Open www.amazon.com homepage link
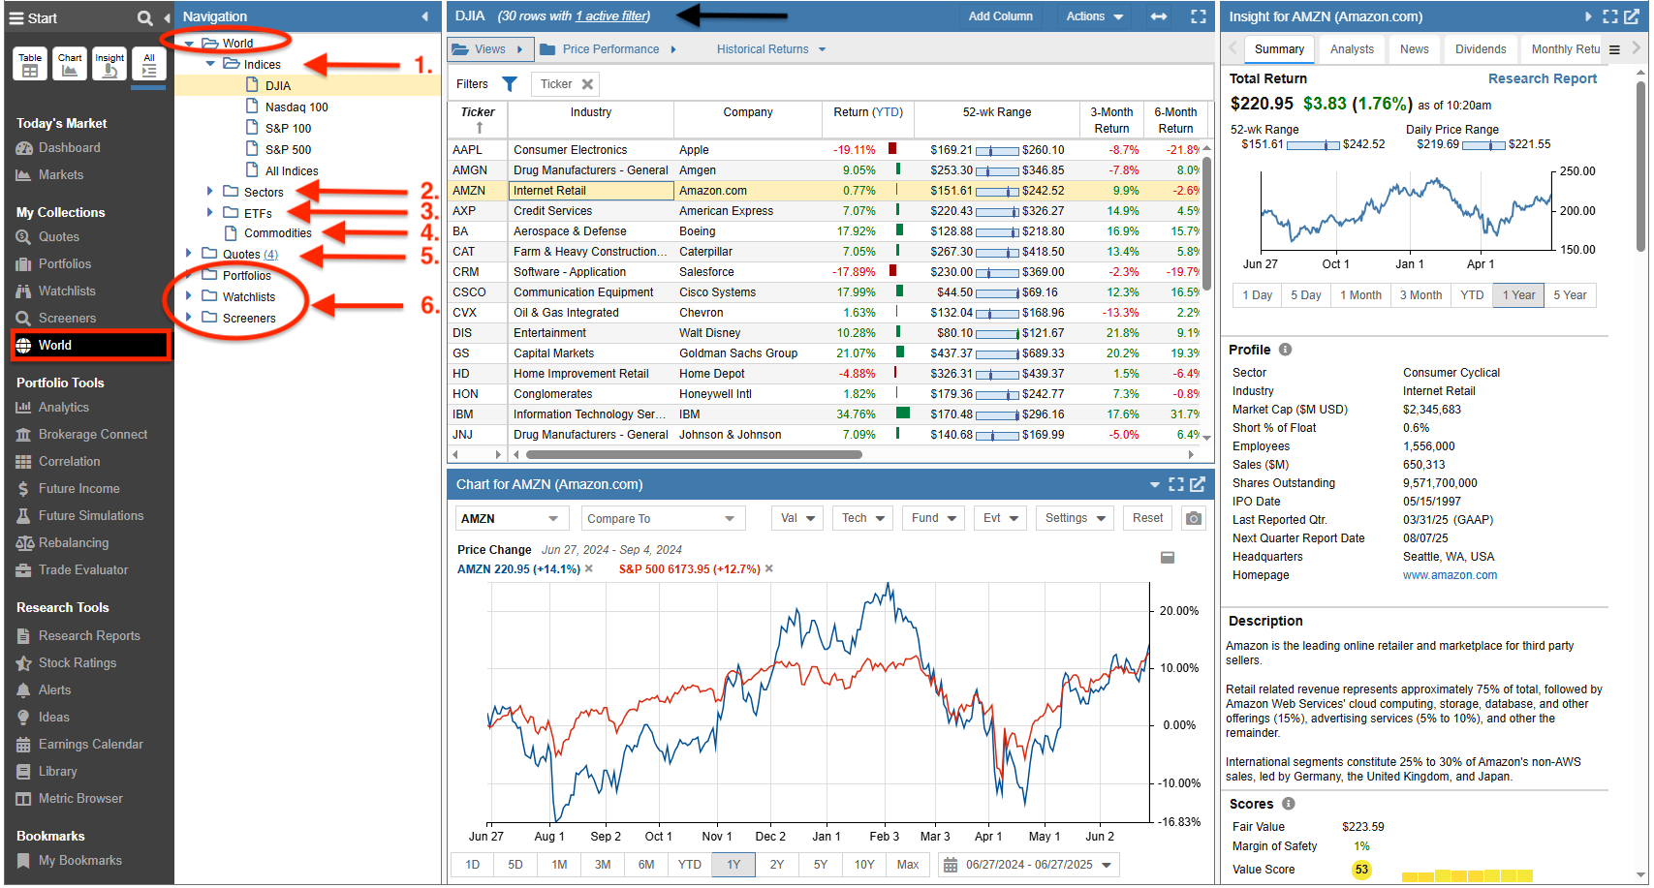 pos(1450,575)
